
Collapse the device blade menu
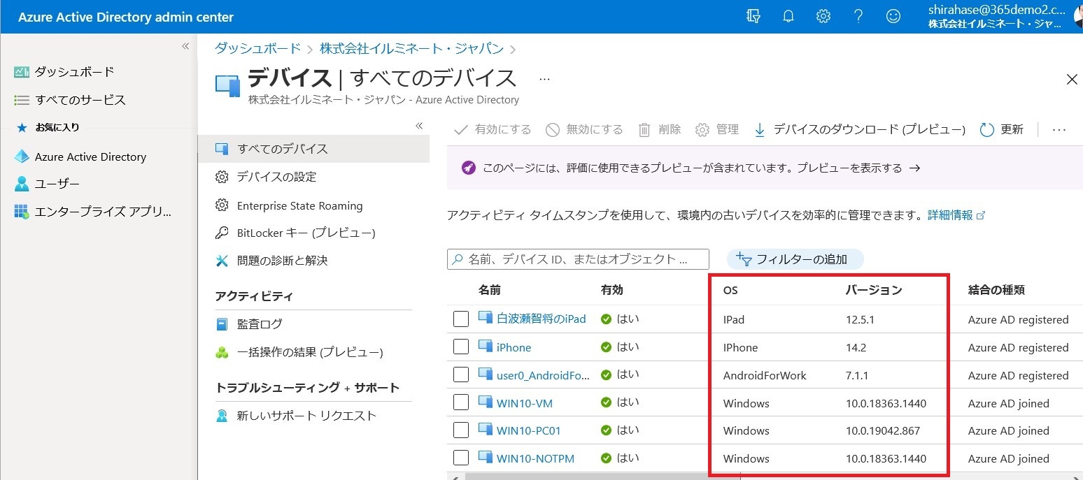pyautogui.click(x=419, y=126)
